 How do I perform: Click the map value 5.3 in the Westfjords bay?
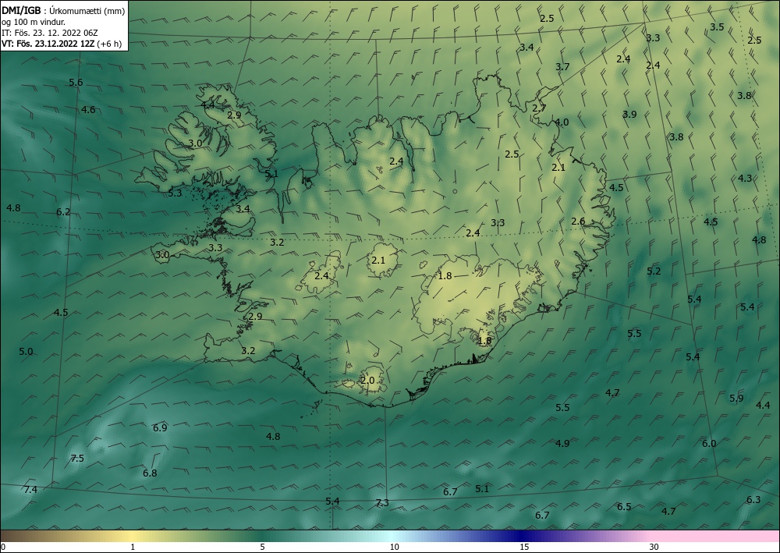(x=175, y=193)
